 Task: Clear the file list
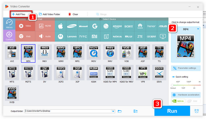pos(73,14)
